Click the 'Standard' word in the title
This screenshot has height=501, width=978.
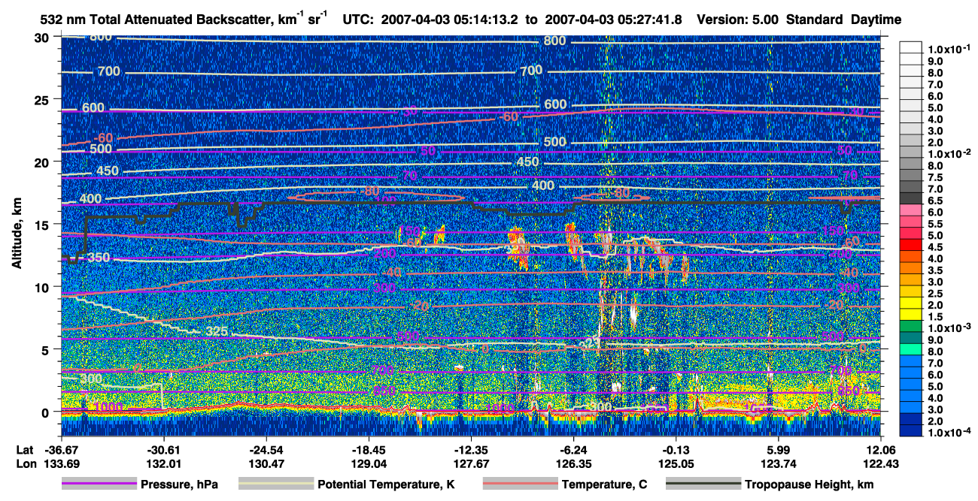tap(815, 20)
